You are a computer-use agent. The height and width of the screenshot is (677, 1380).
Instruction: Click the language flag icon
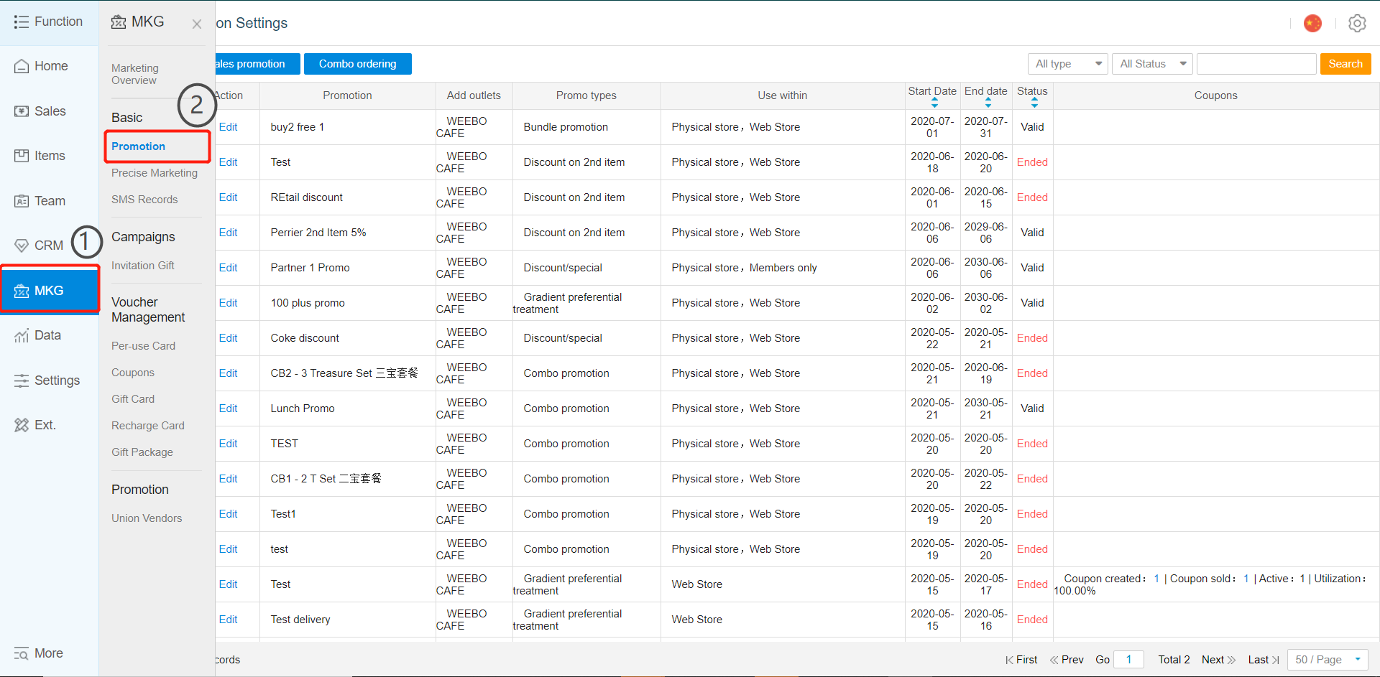[1312, 24]
